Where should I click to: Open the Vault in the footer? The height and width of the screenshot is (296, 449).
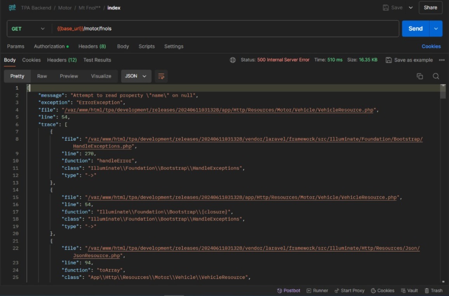pyautogui.click(x=409, y=291)
